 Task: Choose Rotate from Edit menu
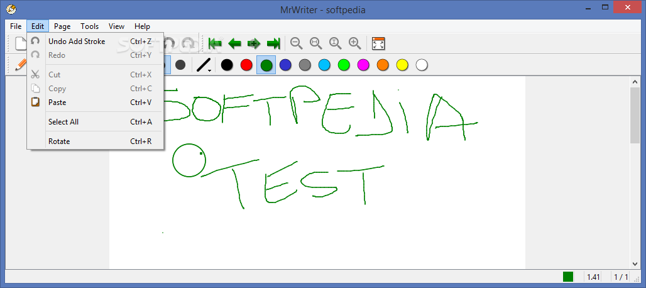click(95, 141)
